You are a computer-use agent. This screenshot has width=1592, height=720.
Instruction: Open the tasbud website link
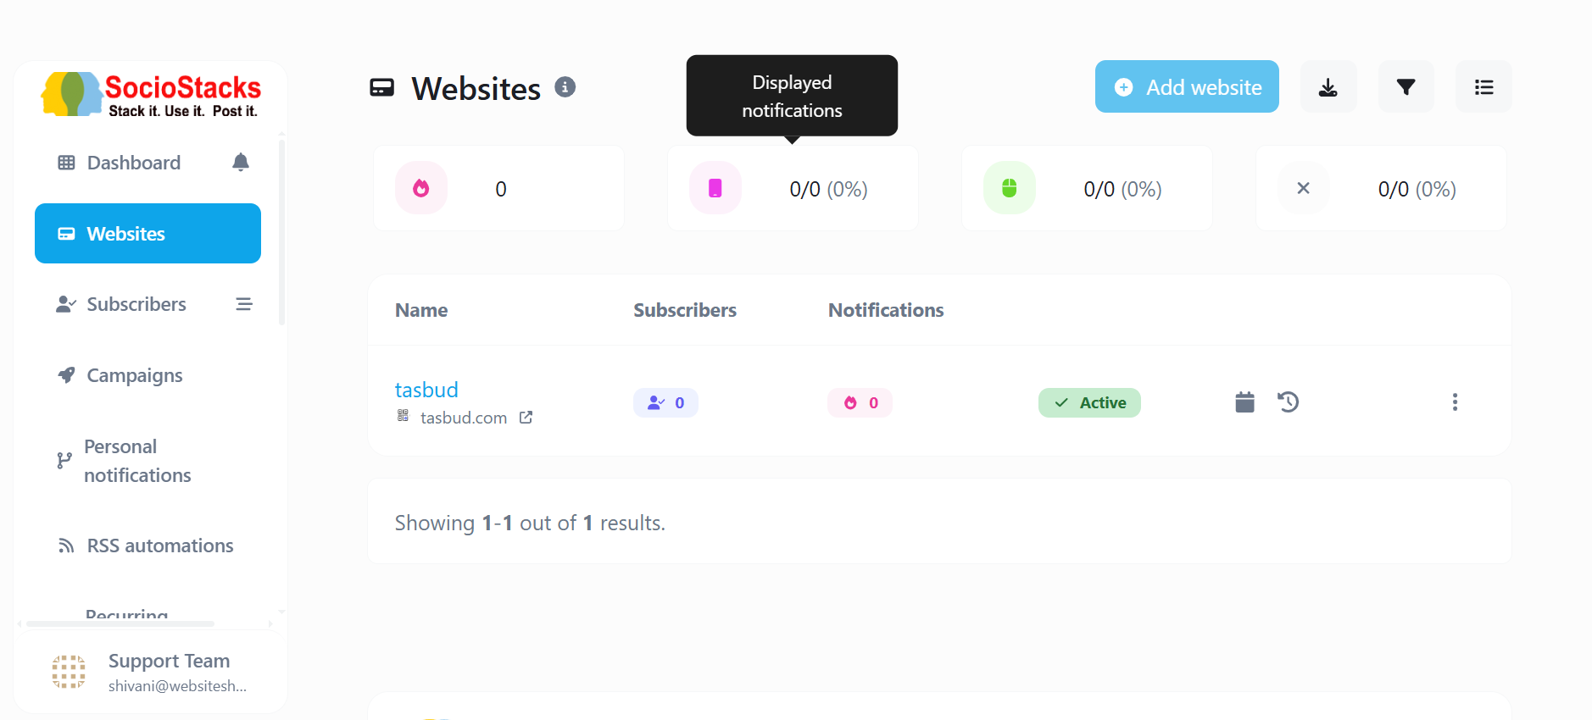(426, 390)
